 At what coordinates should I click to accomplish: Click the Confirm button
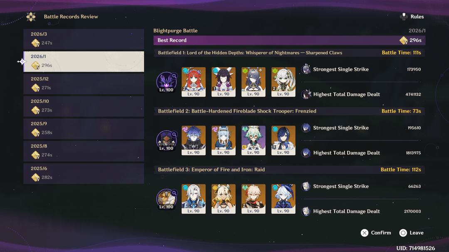click(x=376, y=233)
